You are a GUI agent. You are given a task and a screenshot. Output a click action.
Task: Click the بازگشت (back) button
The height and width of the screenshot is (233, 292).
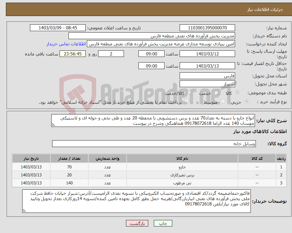click(x=137, y=223)
